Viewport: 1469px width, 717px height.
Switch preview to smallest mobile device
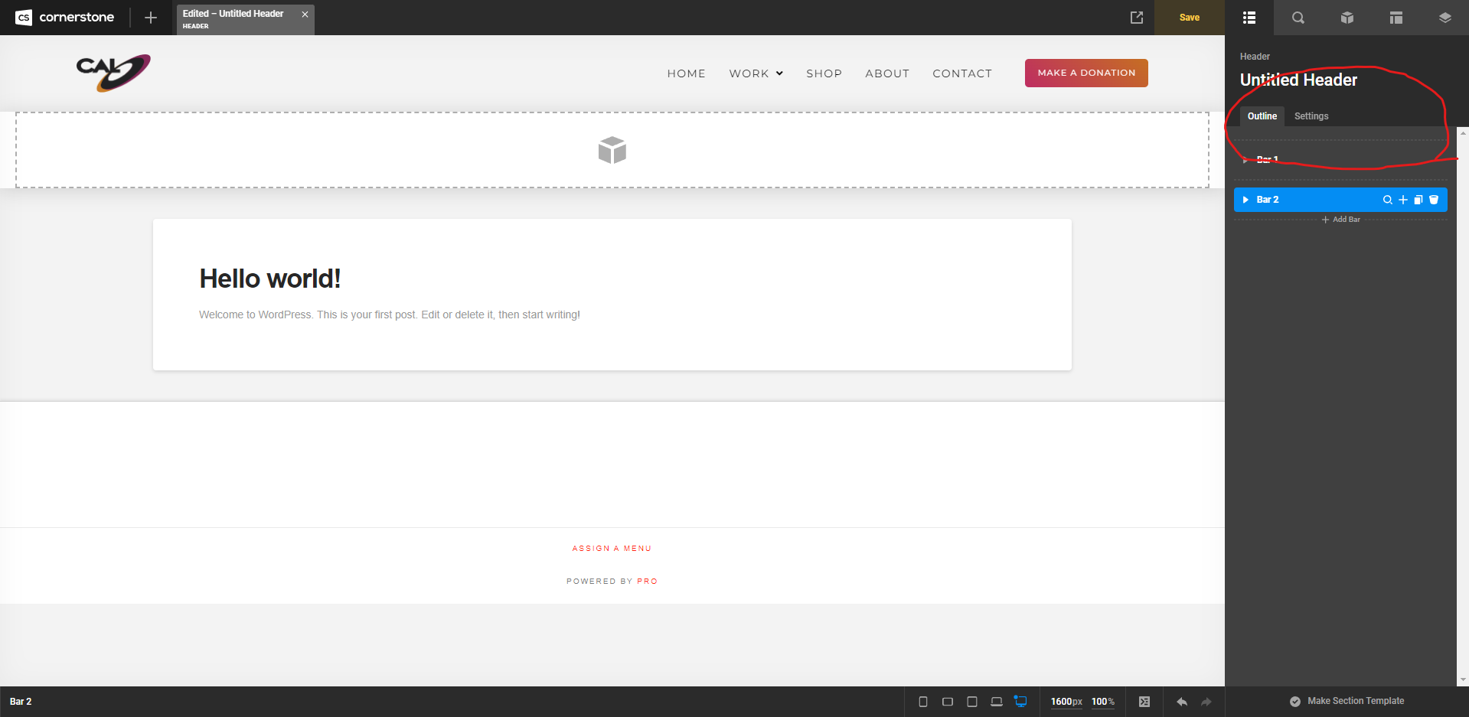click(923, 702)
